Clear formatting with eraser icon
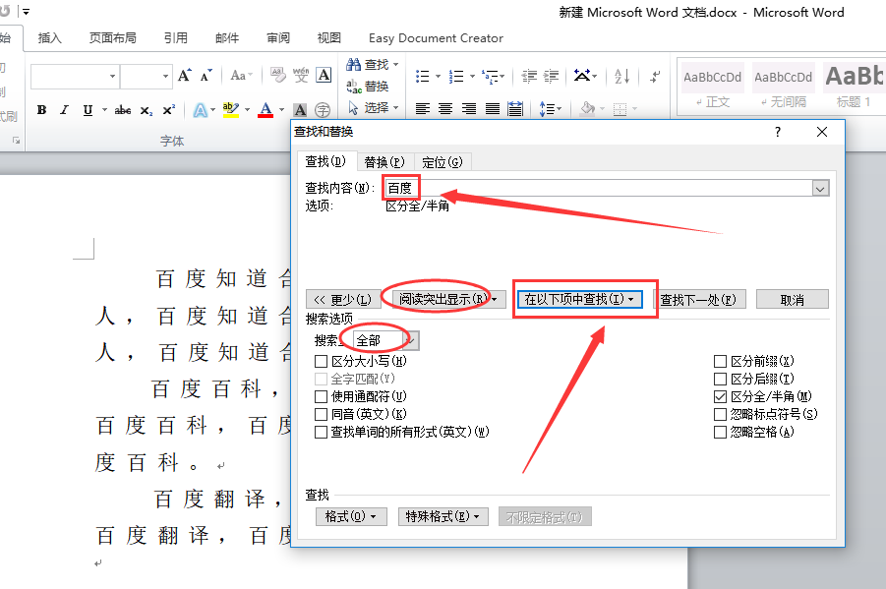 pyautogui.click(x=278, y=75)
